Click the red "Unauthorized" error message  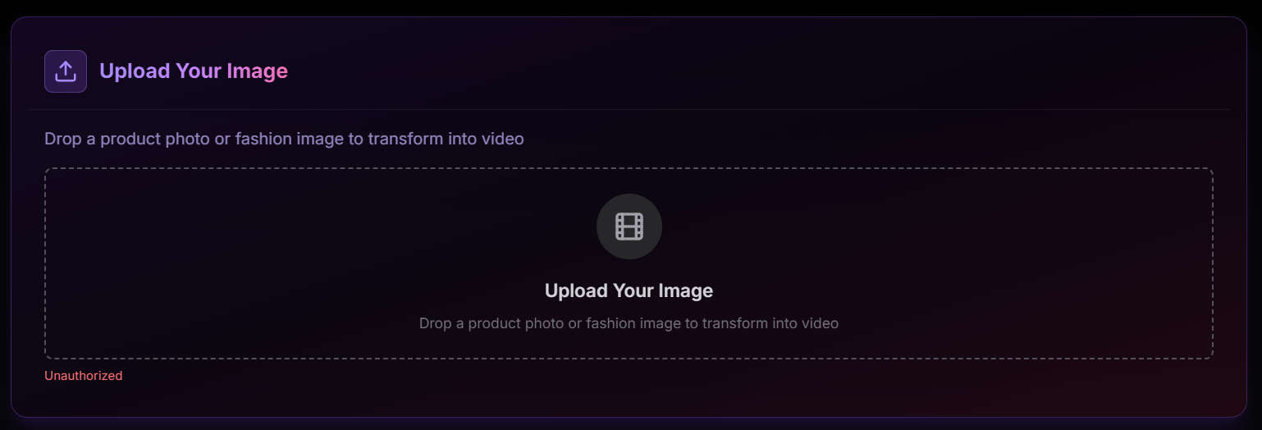tap(83, 376)
